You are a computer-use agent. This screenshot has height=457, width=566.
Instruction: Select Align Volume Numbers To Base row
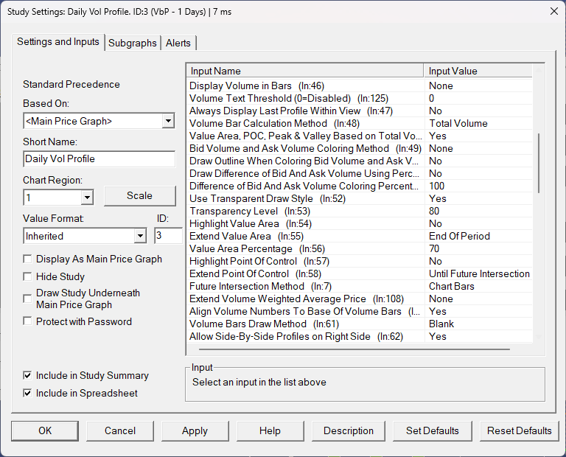click(360, 312)
